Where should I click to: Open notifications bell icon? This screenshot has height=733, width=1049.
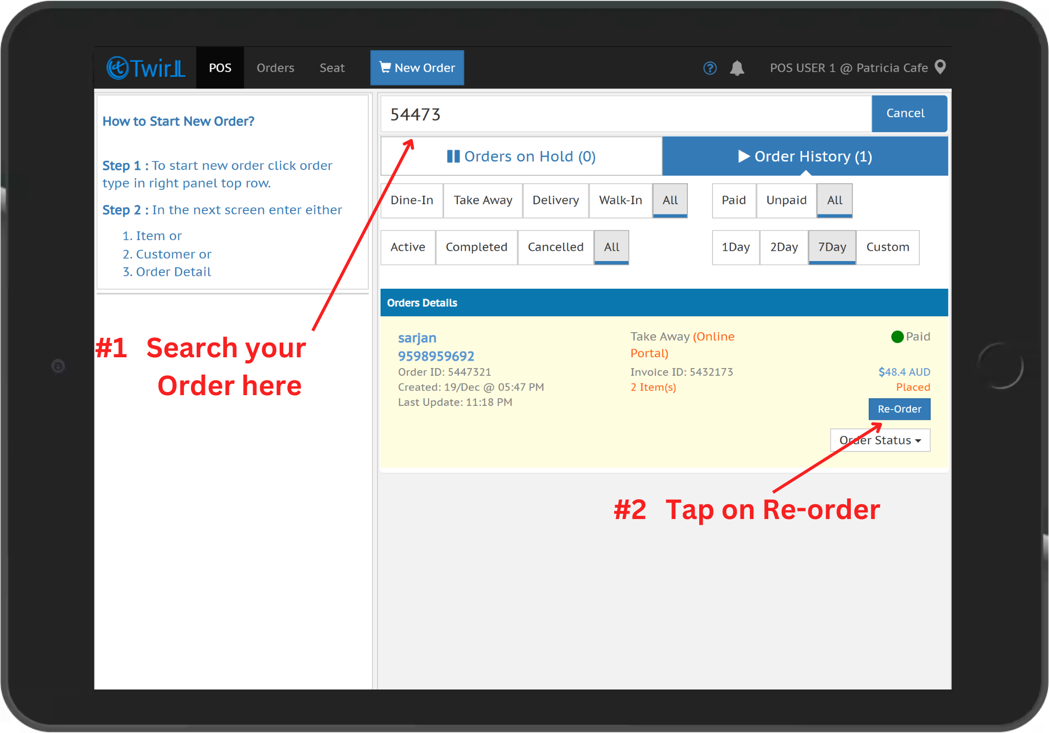tap(737, 68)
